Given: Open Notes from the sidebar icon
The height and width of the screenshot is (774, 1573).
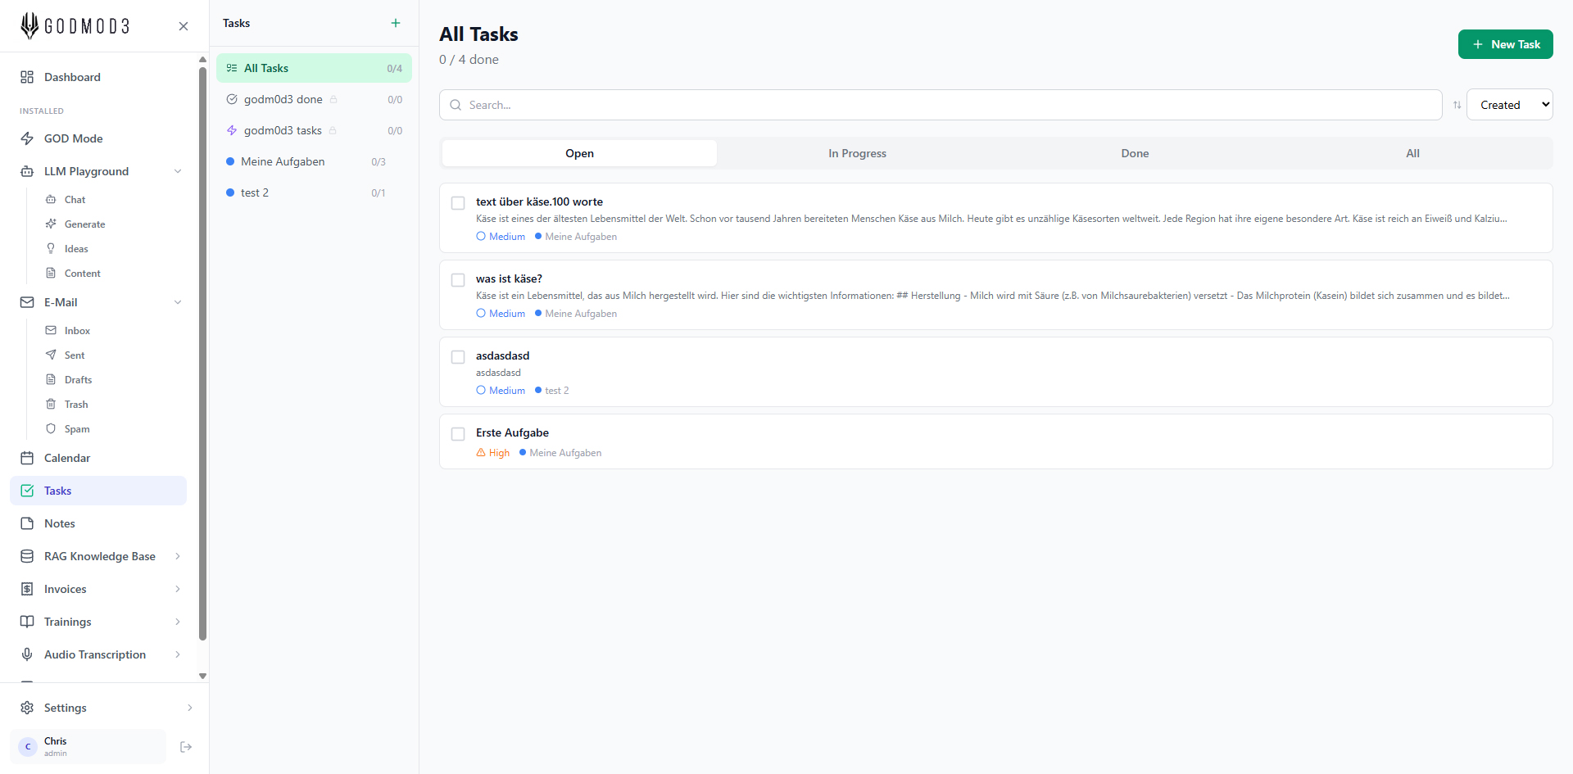Looking at the screenshot, I should pos(27,523).
